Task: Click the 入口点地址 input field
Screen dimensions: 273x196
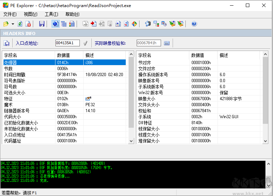Action: tap(67, 43)
